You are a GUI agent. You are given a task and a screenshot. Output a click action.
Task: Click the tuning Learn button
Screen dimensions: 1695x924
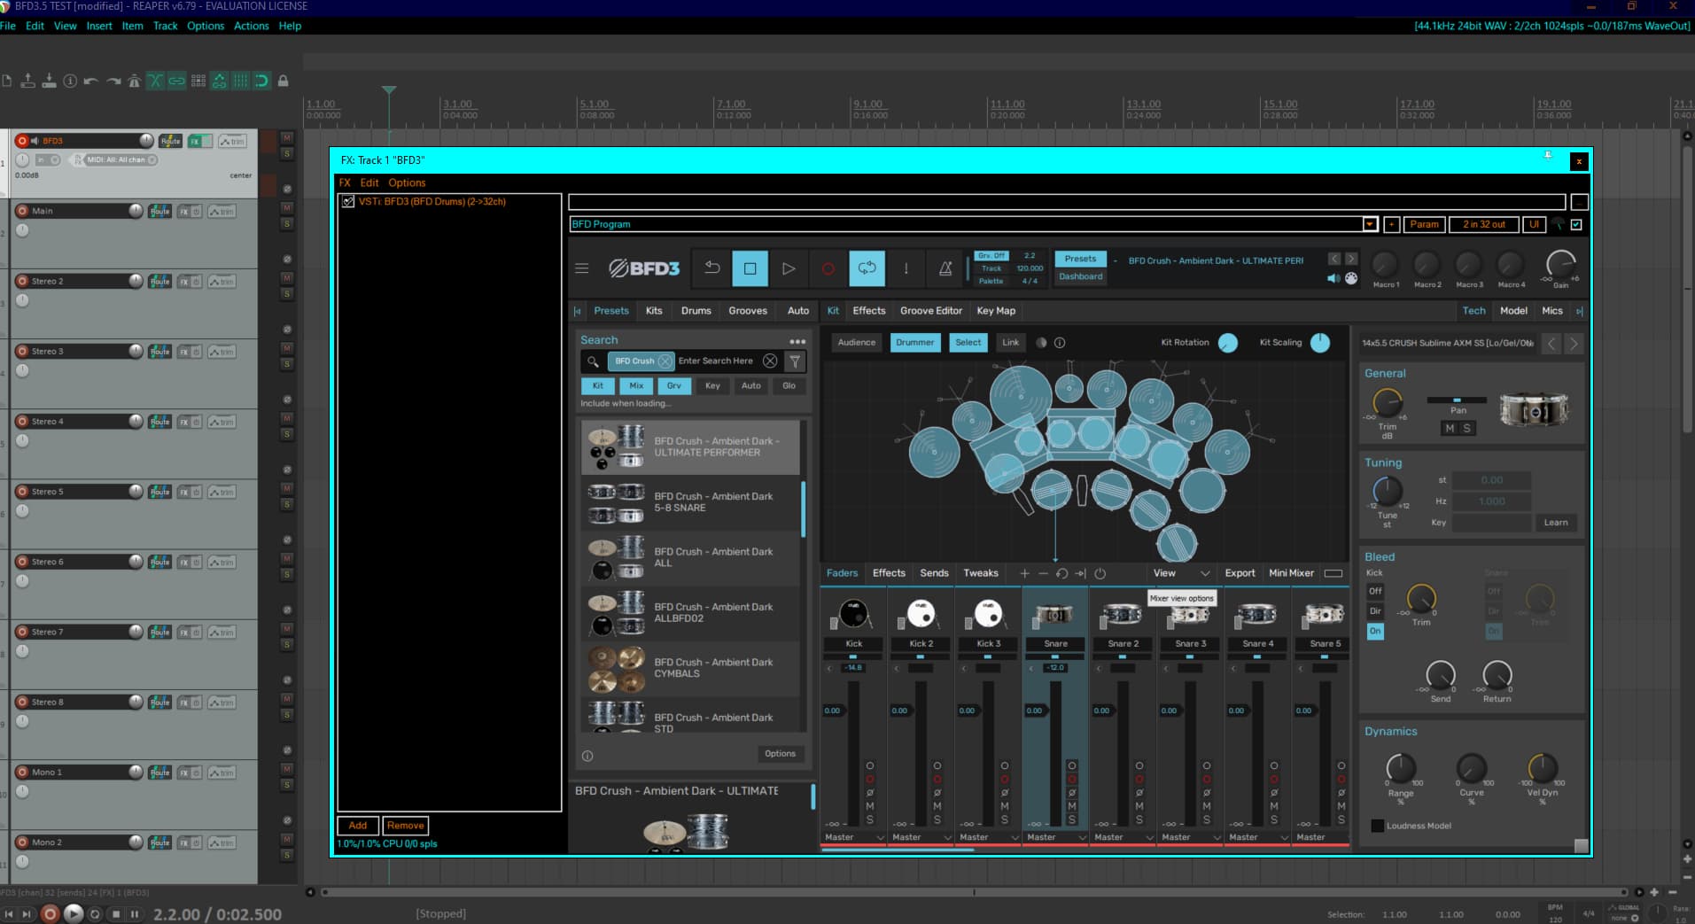(1556, 523)
